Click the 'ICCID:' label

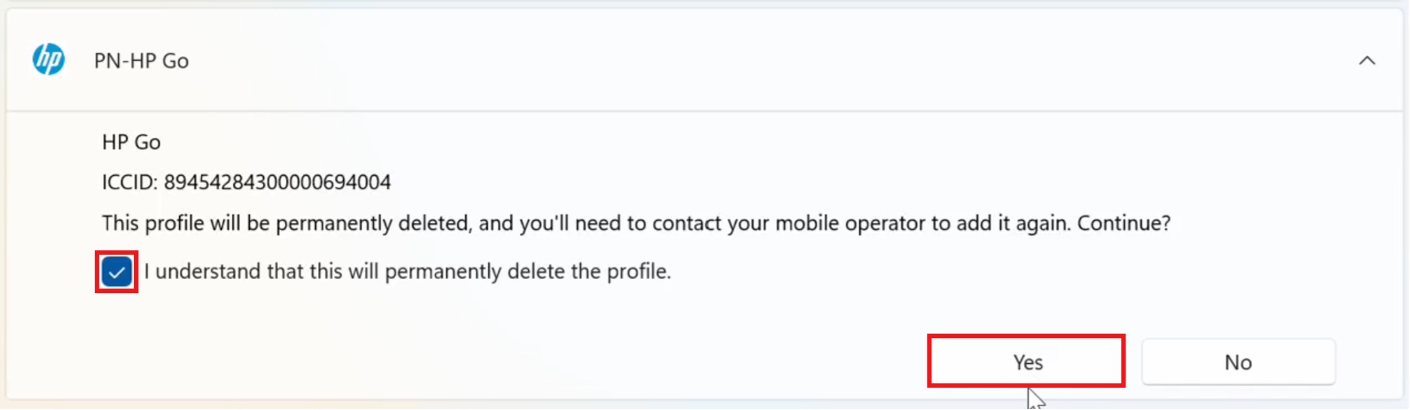click(x=130, y=182)
